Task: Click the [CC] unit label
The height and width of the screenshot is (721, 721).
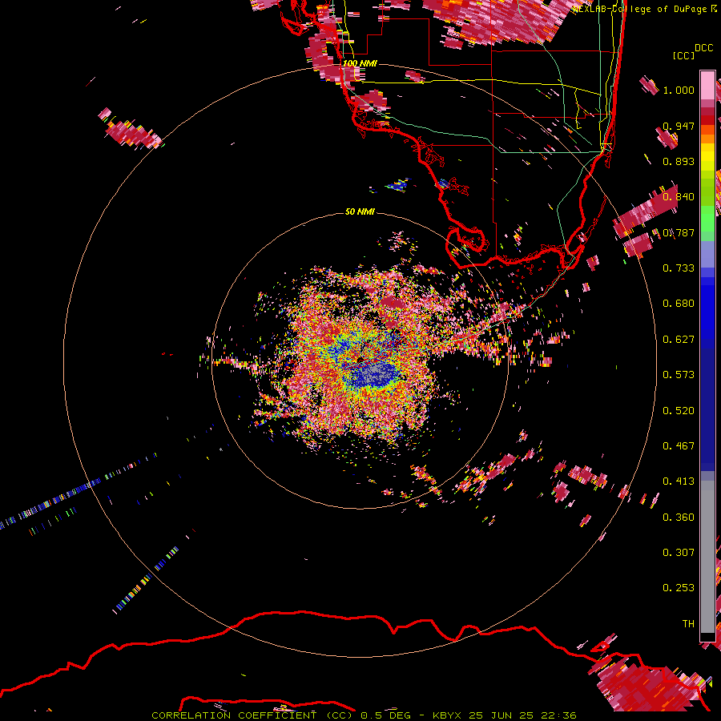Action: point(683,55)
